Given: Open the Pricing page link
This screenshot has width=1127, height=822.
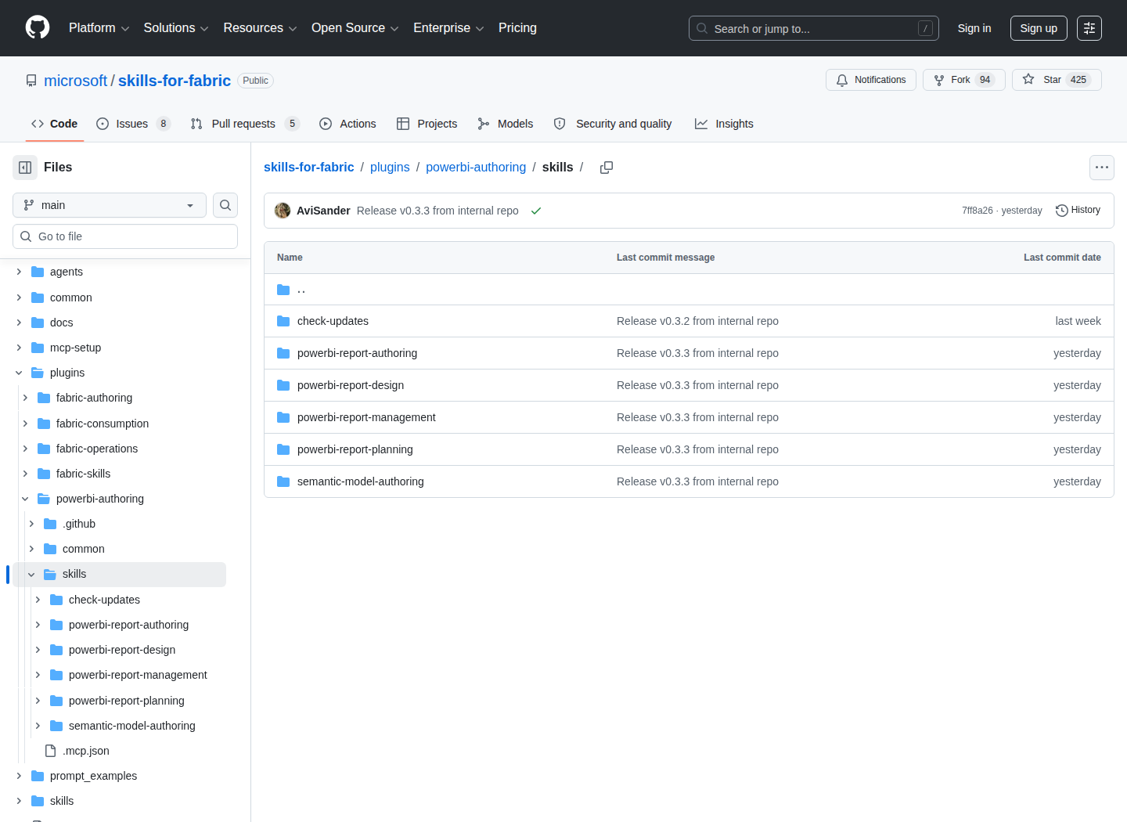Looking at the screenshot, I should tap(517, 28).
